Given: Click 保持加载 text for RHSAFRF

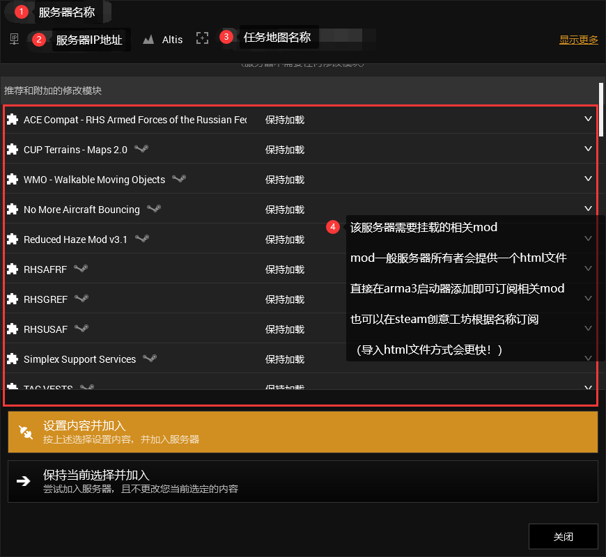Looking at the screenshot, I should pos(285,269).
